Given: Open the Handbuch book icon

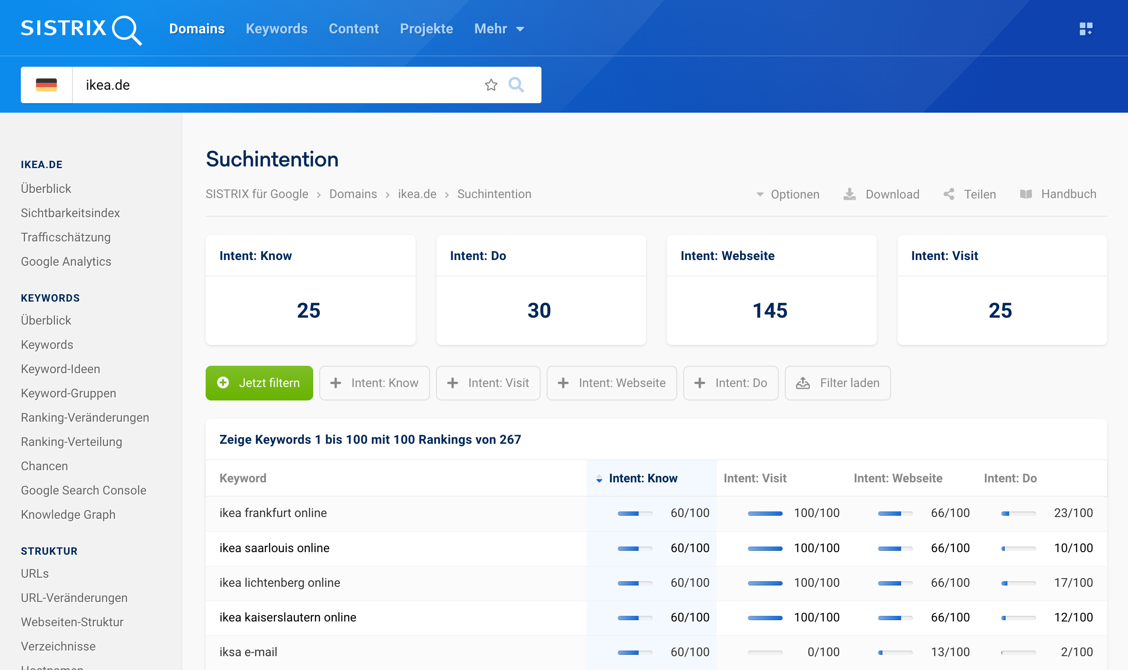Looking at the screenshot, I should (1026, 194).
